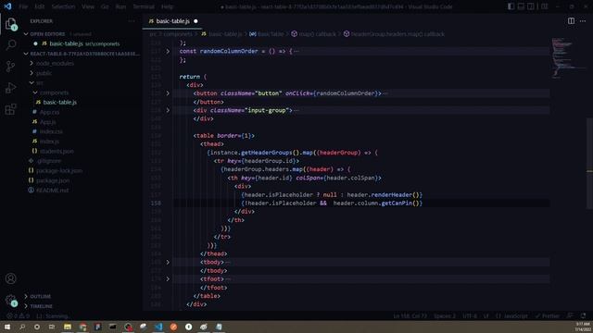This screenshot has width=593, height=333.
Task: Open the File menu
Action: coord(23,6)
